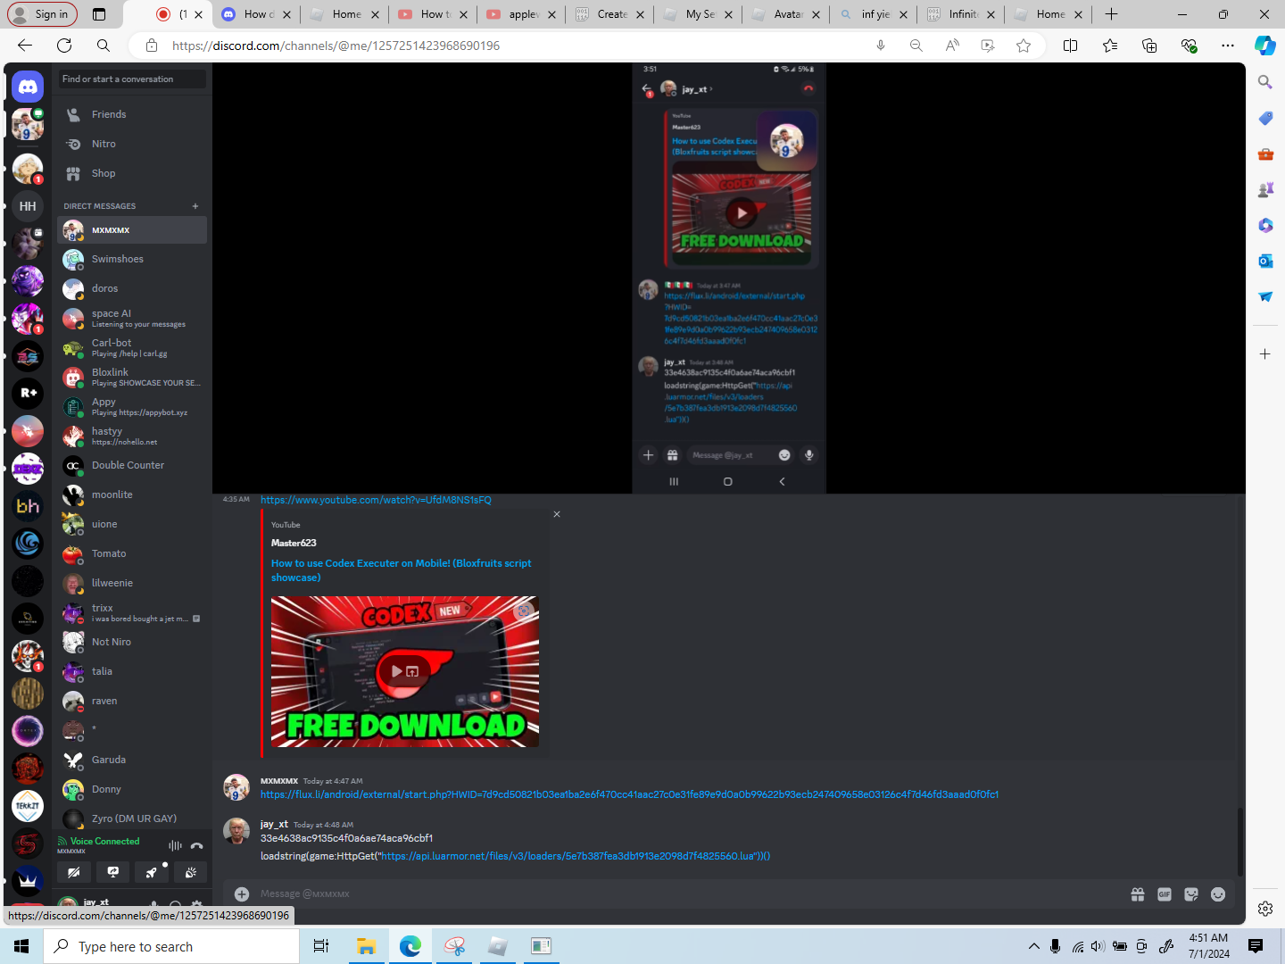Open the Copilot sidebar

click(1265, 46)
